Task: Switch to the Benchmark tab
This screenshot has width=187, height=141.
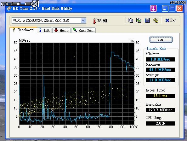Action: tap(24, 30)
